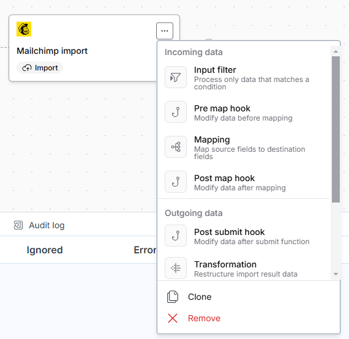
Task: Select the Pre map hook icon
Action: (176, 112)
